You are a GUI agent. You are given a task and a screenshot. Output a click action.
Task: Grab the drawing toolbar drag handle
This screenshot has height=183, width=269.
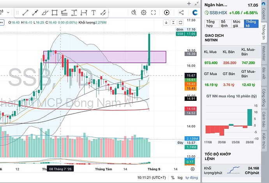18,13
